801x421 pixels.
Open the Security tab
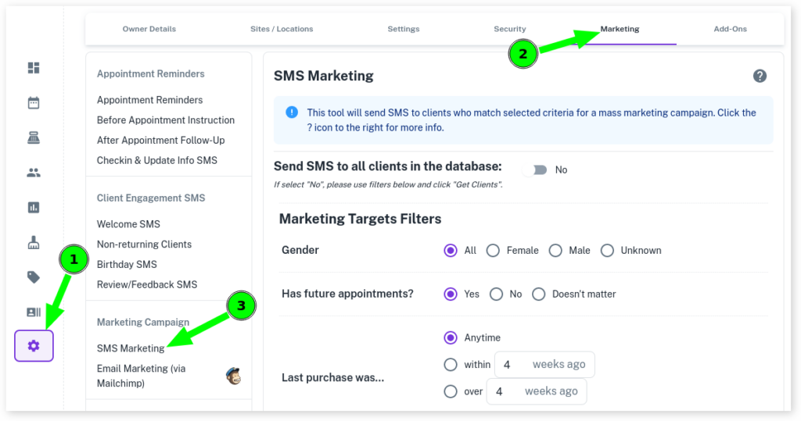tap(509, 29)
